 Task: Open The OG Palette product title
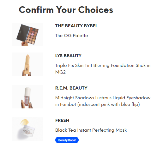click(72, 36)
